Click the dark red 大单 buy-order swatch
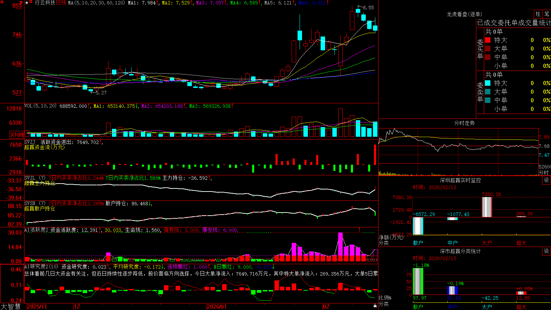This screenshot has width=551, height=310. click(488, 49)
